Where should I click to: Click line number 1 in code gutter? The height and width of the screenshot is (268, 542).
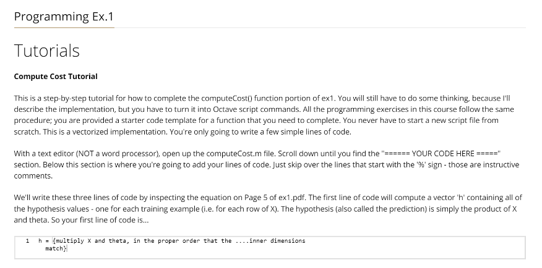[x=27, y=241]
